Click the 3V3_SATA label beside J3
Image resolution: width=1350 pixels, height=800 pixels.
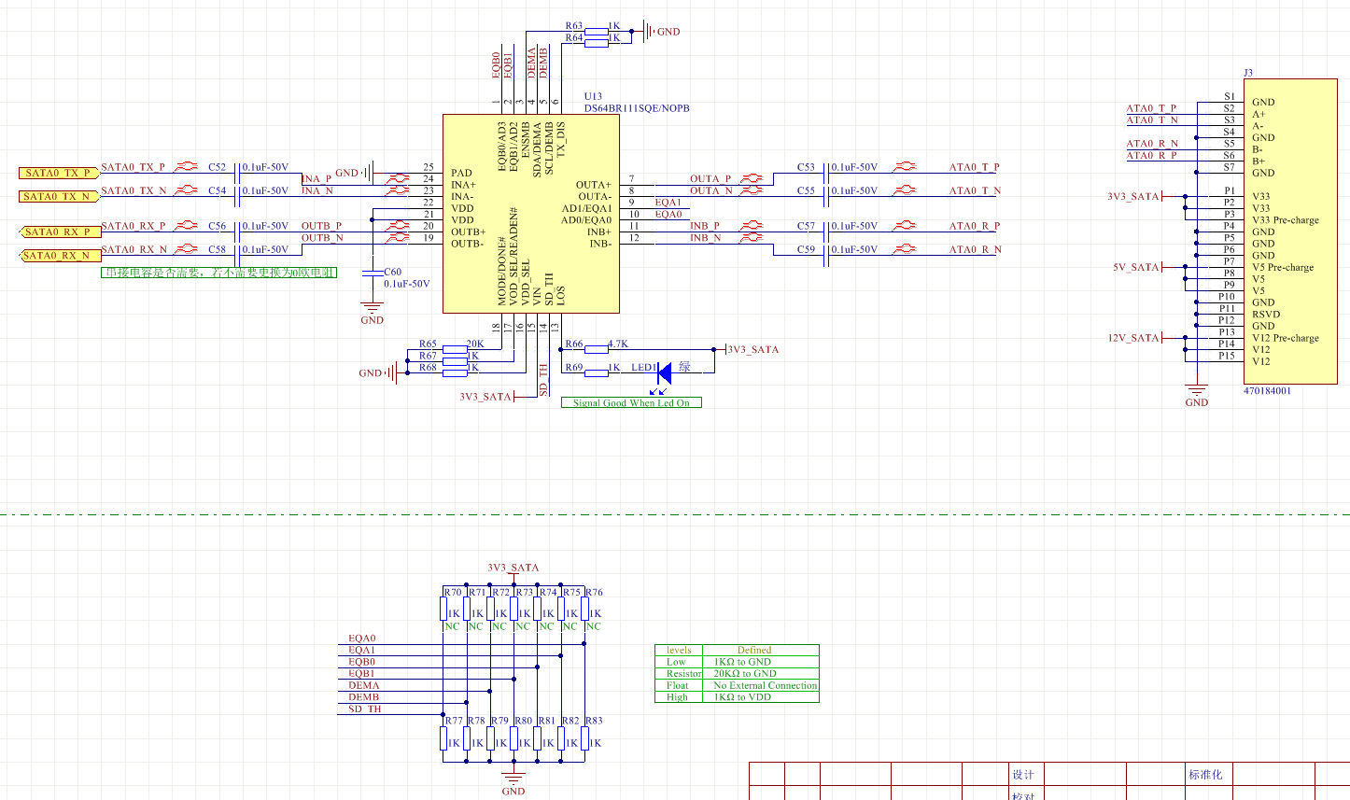point(1134,197)
